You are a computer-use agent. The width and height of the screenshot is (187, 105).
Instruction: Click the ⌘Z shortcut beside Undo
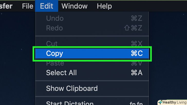click(136, 18)
